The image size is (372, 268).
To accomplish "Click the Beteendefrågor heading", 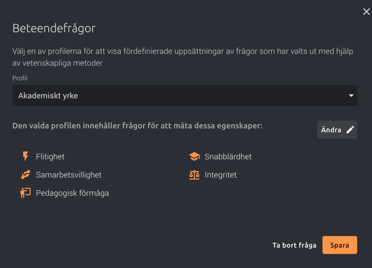I will point(54,28).
